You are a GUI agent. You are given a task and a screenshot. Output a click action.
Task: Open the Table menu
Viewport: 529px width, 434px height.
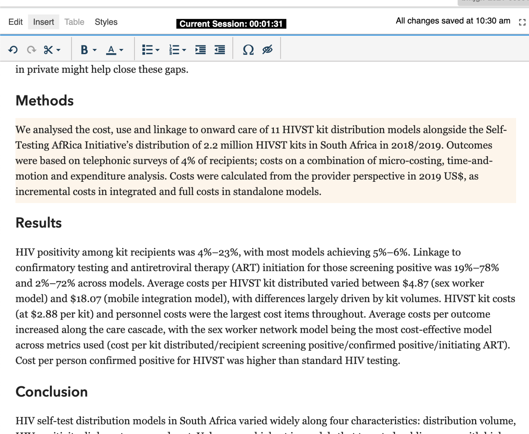click(74, 22)
